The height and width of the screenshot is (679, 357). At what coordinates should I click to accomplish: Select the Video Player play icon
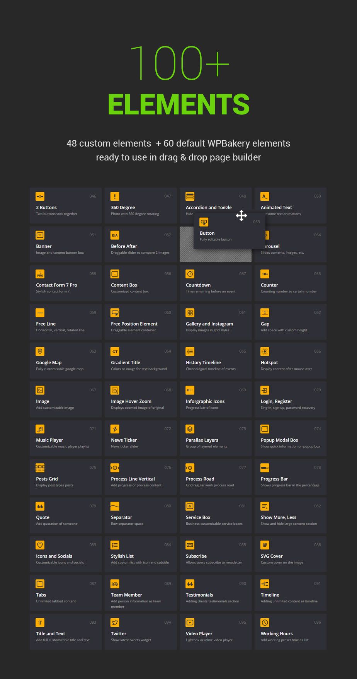click(x=190, y=623)
